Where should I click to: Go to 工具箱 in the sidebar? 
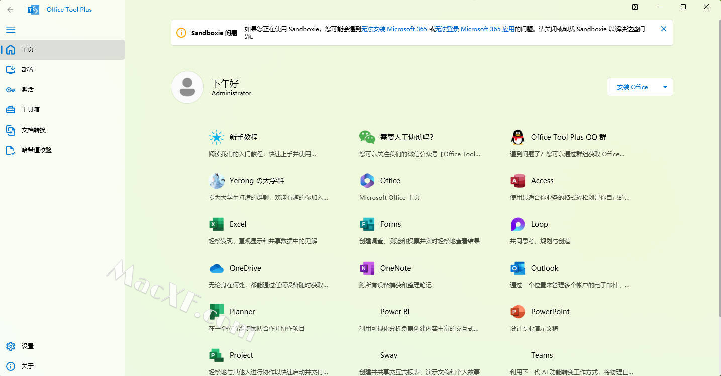[62, 110]
